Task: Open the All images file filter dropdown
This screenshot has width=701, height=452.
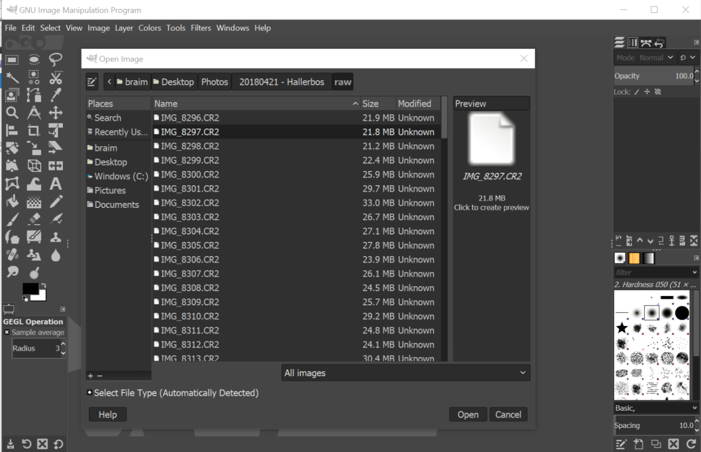Action: click(x=406, y=373)
